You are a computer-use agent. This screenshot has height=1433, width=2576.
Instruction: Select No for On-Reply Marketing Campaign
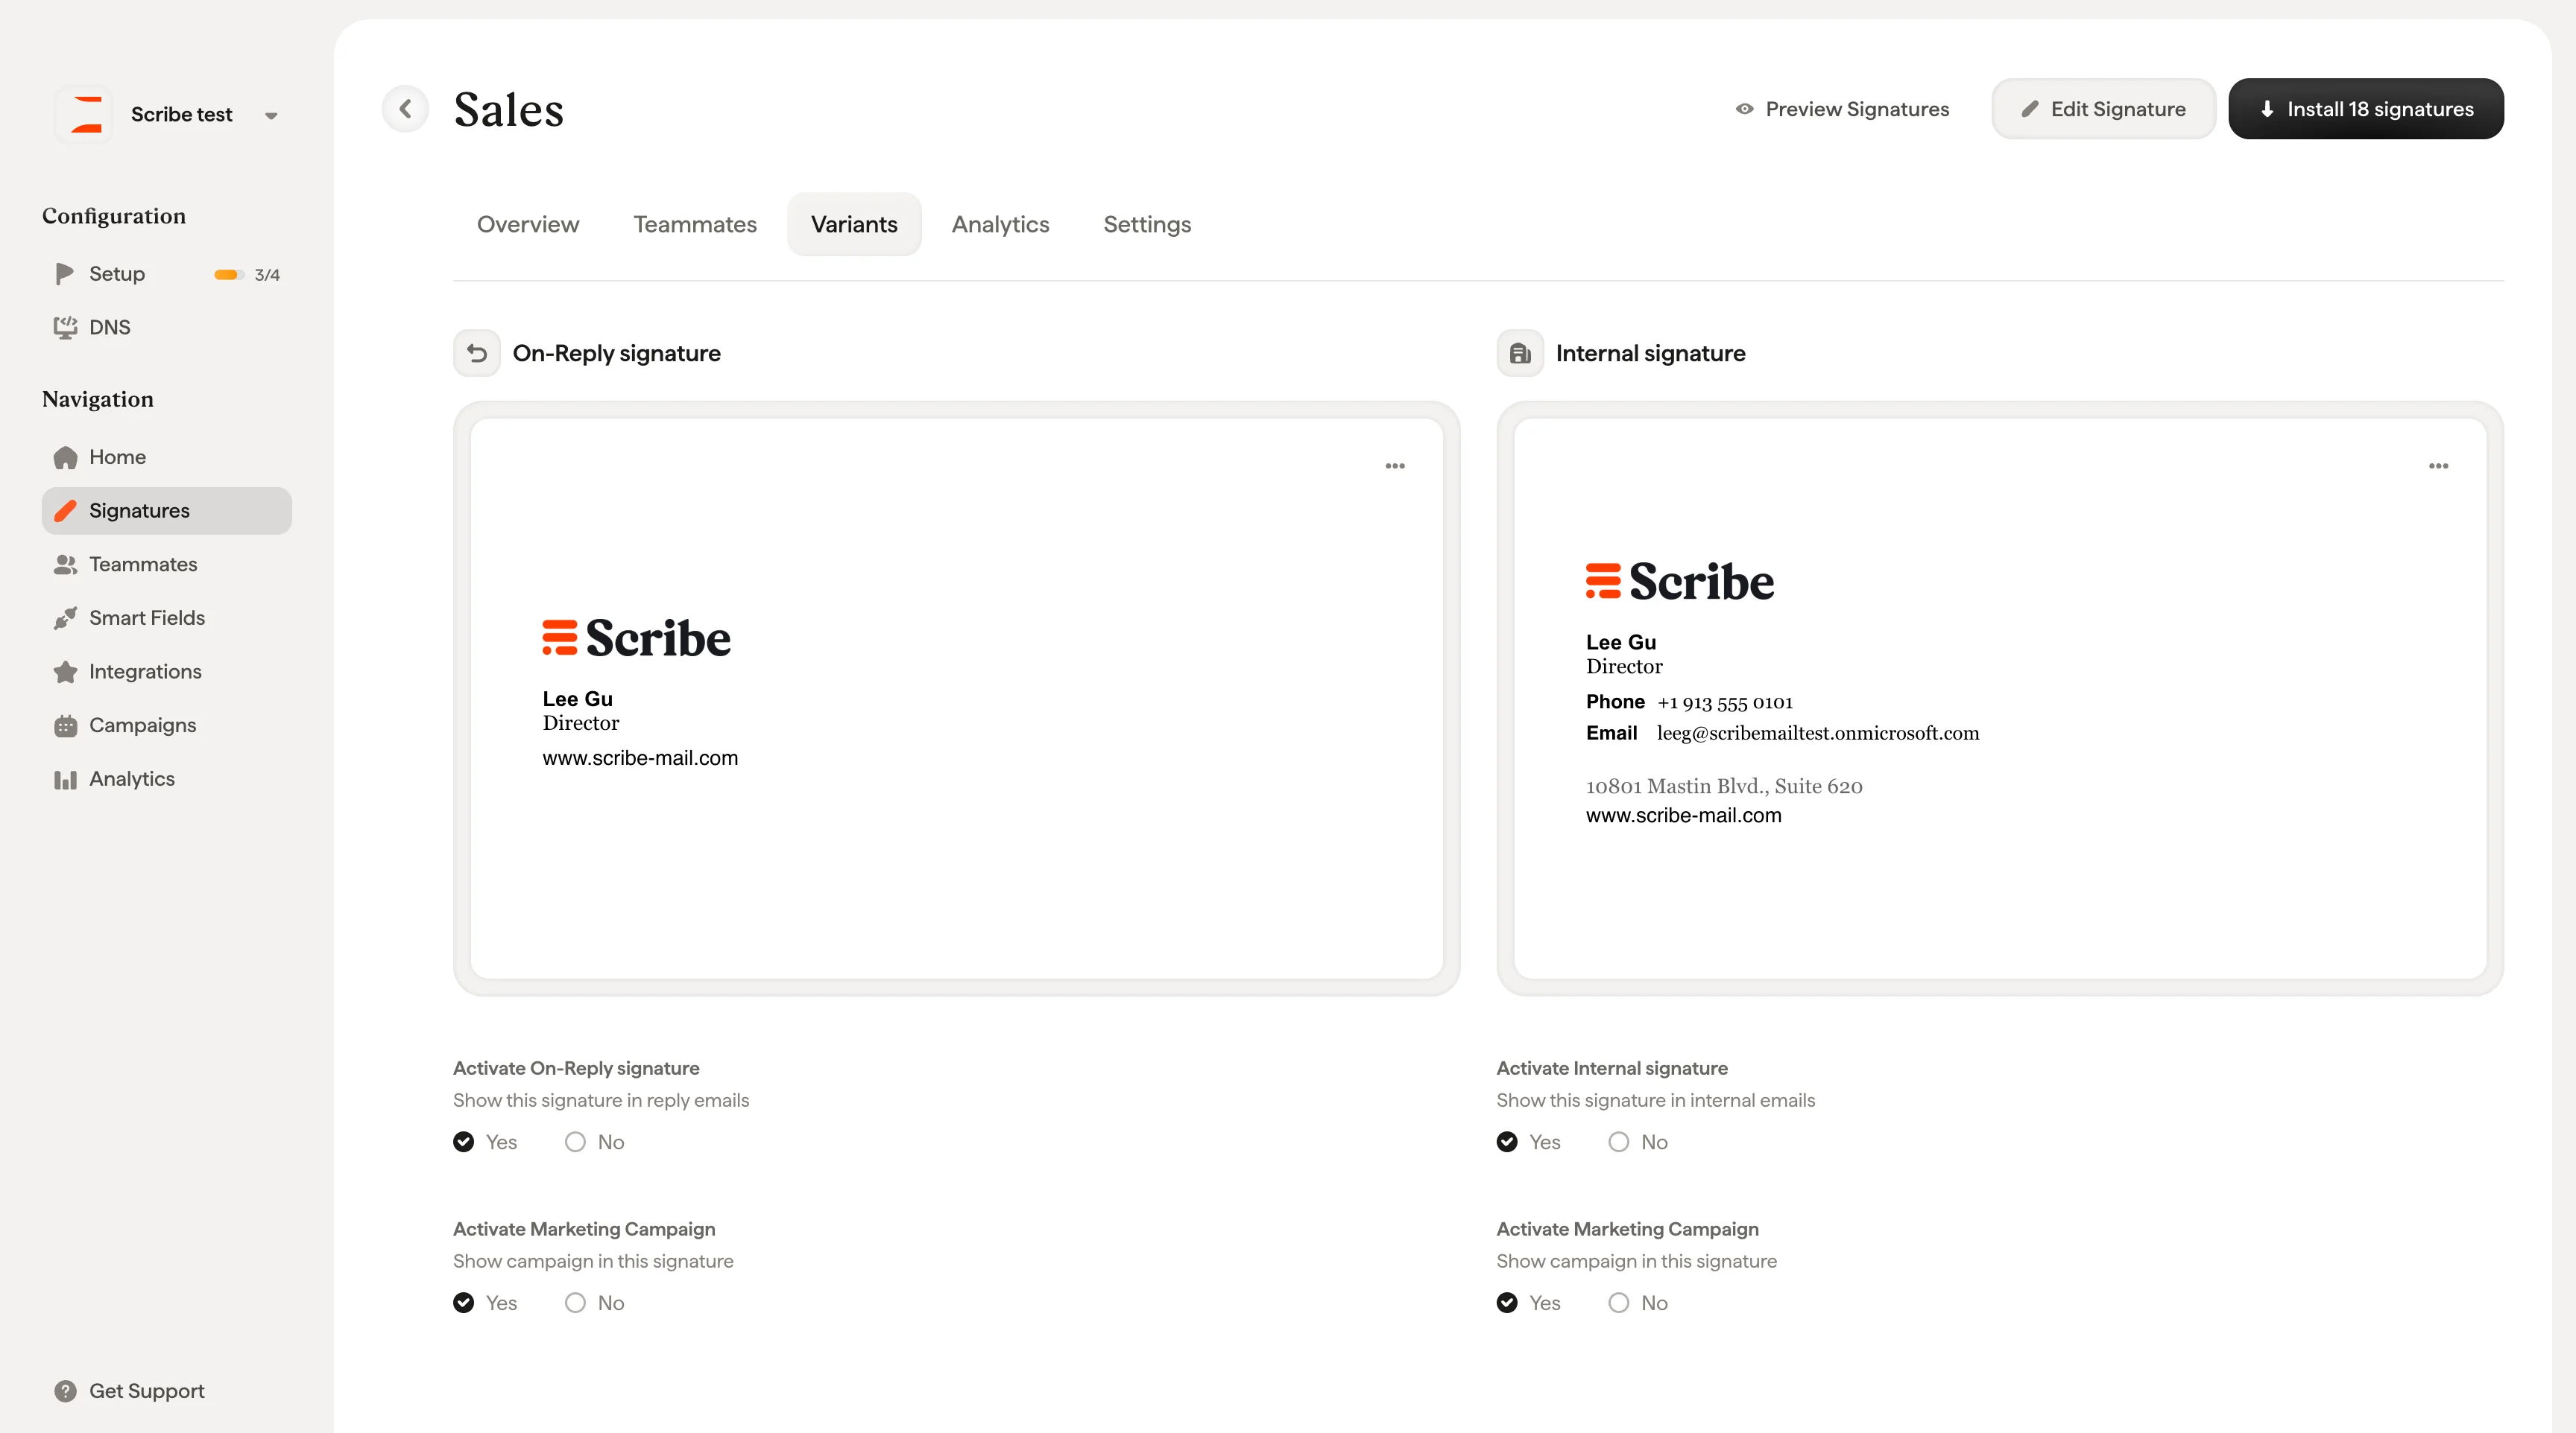pyautogui.click(x=575, y=1303)
